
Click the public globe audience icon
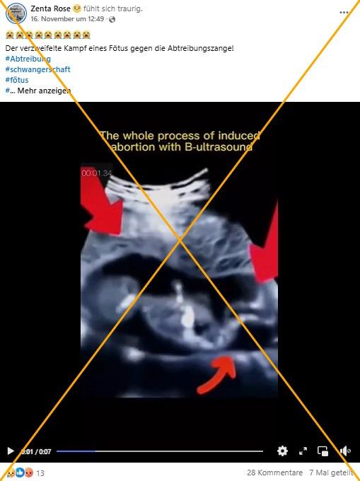[x=112, y=19]
